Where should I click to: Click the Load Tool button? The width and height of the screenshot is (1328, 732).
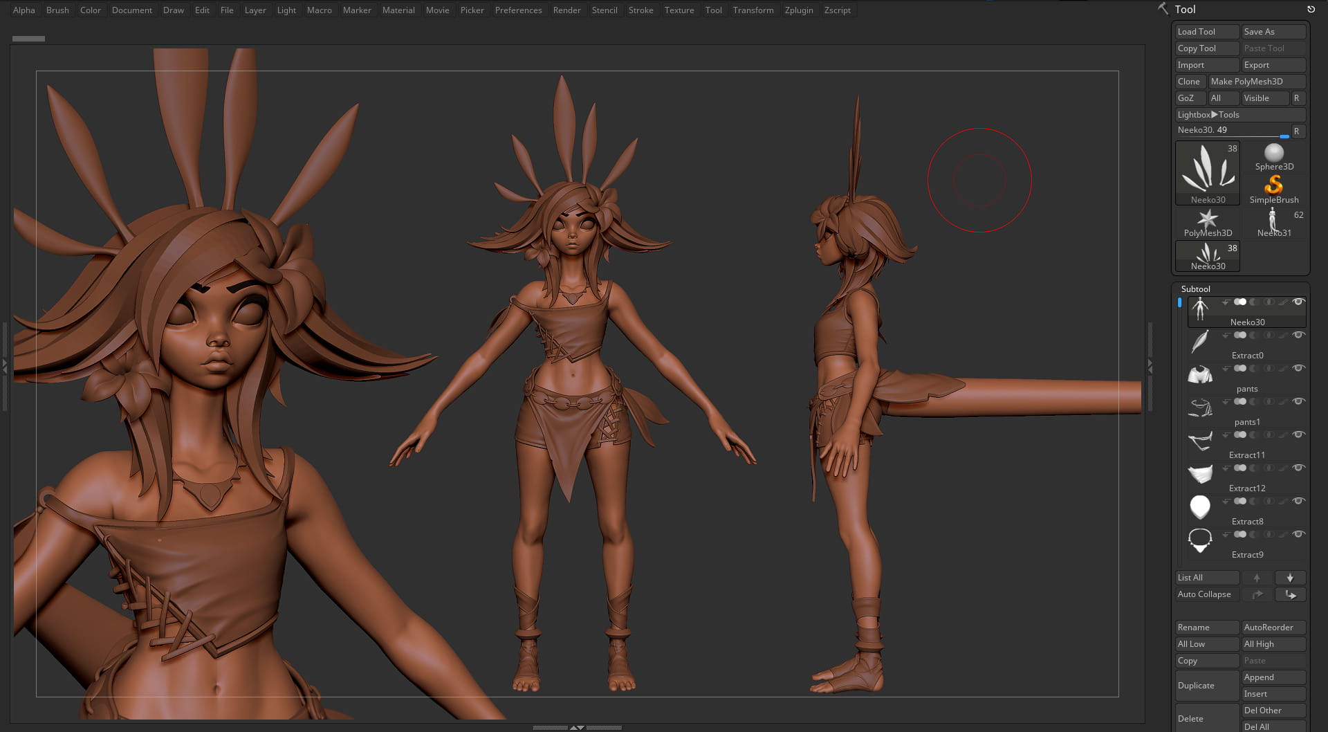[1207, 32]
